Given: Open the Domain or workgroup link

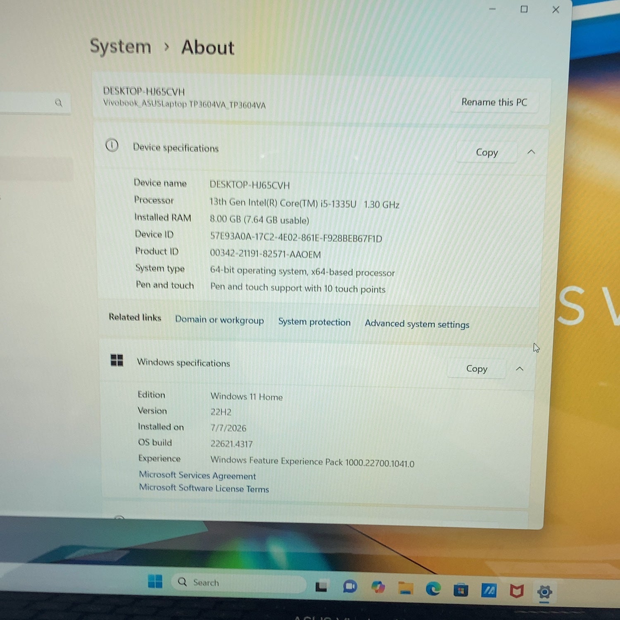Looking at the screenshot, I should [x=219, y=320].
